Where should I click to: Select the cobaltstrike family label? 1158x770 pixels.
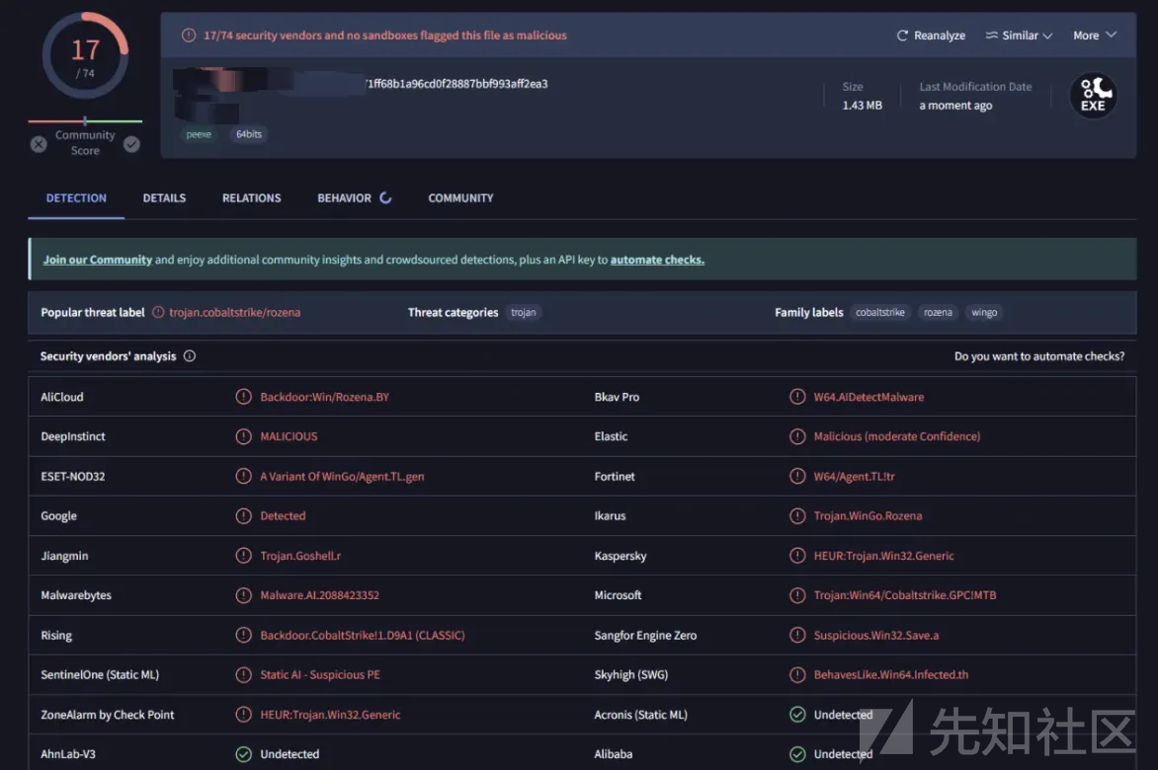(x=880, y=313)
